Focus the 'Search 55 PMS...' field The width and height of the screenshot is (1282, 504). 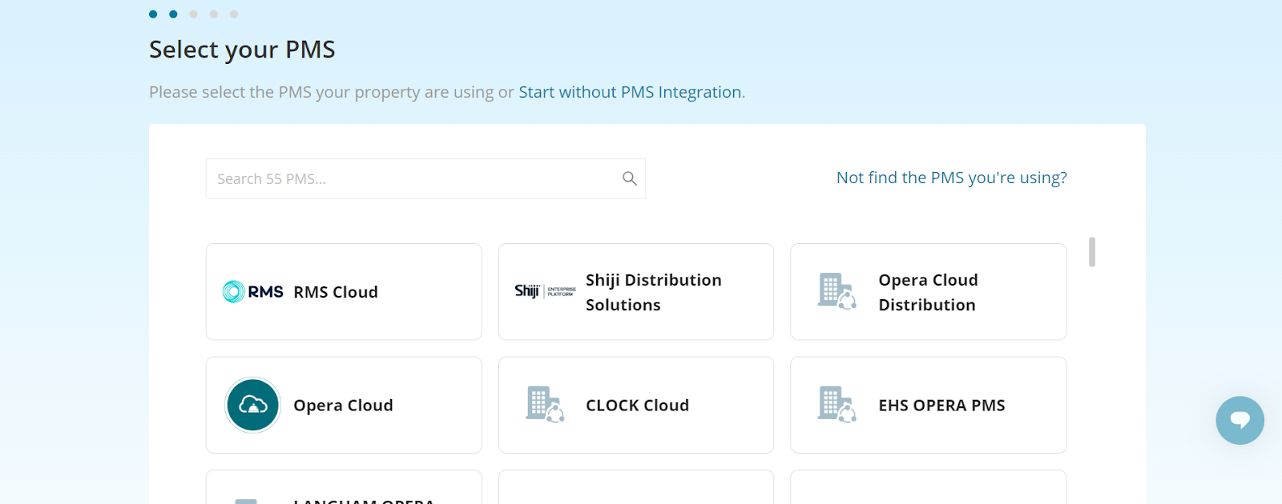pyautogui.click(x=425, y=178)
